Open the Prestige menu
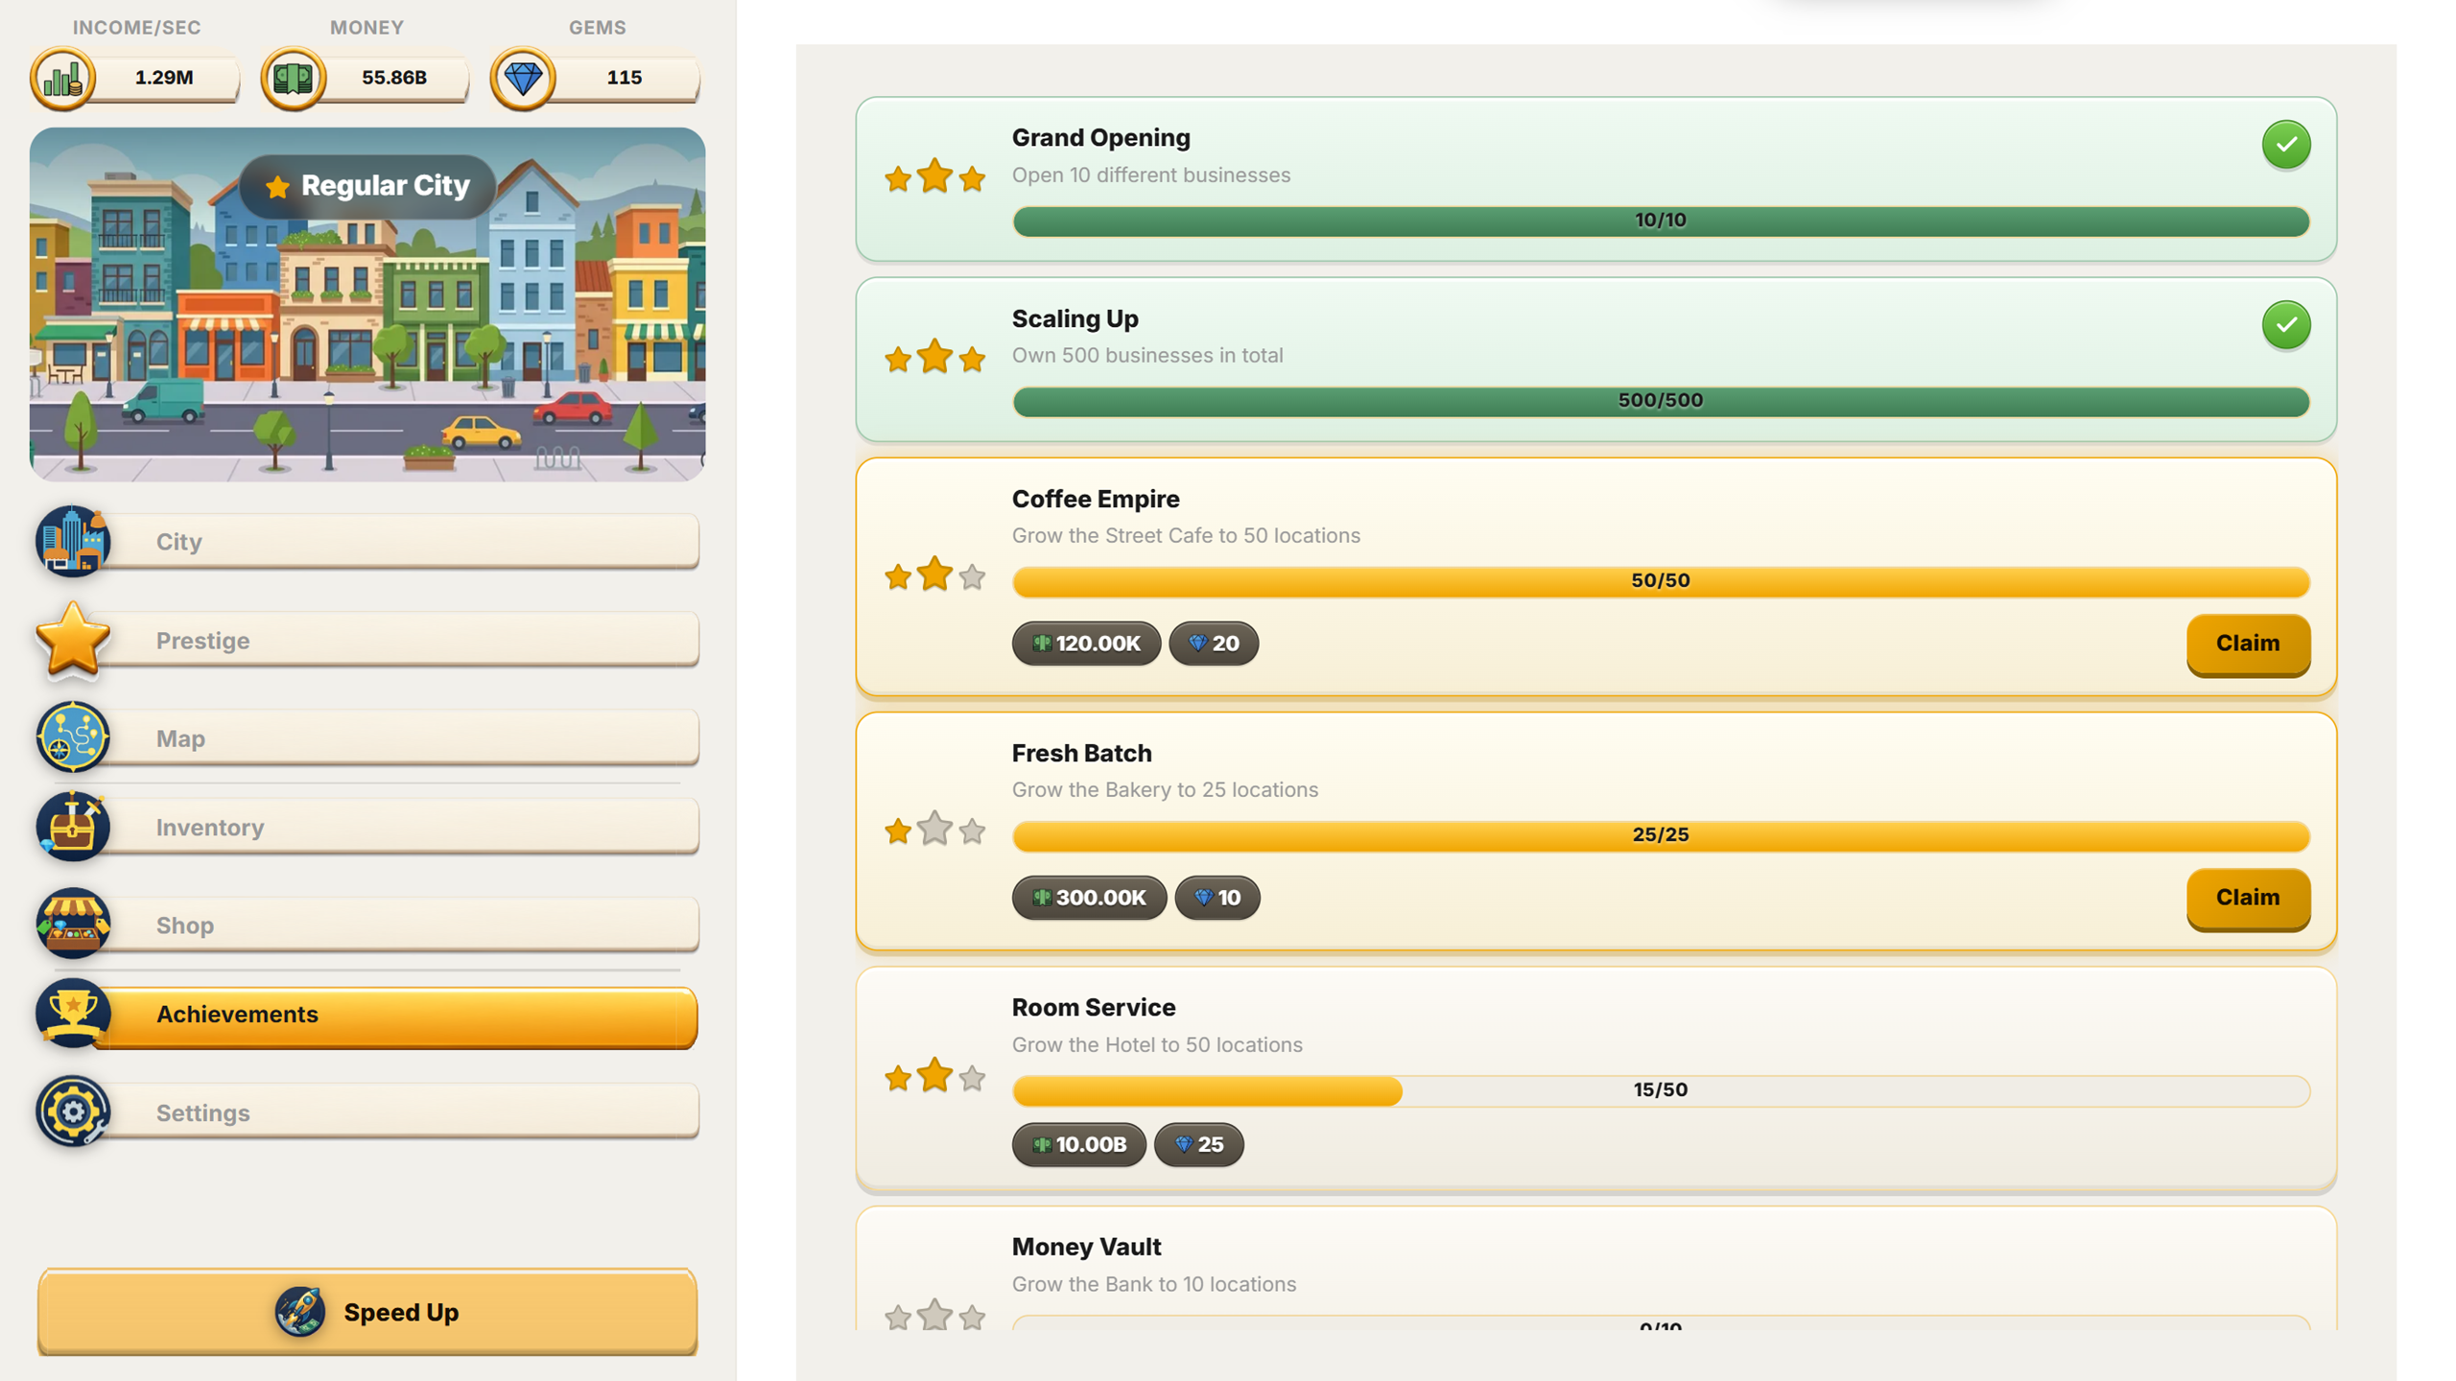Image resolution: width=2456 pixels, height=1381 pixels. (x=367, y=640)
